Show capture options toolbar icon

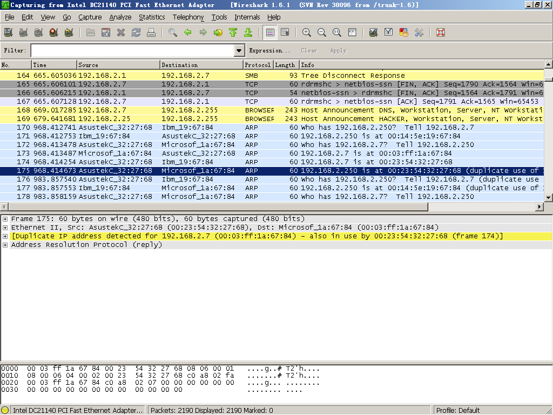[24, 32]
